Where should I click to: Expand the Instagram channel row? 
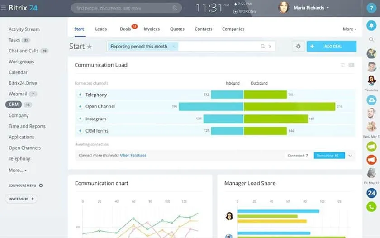[80, 119]
